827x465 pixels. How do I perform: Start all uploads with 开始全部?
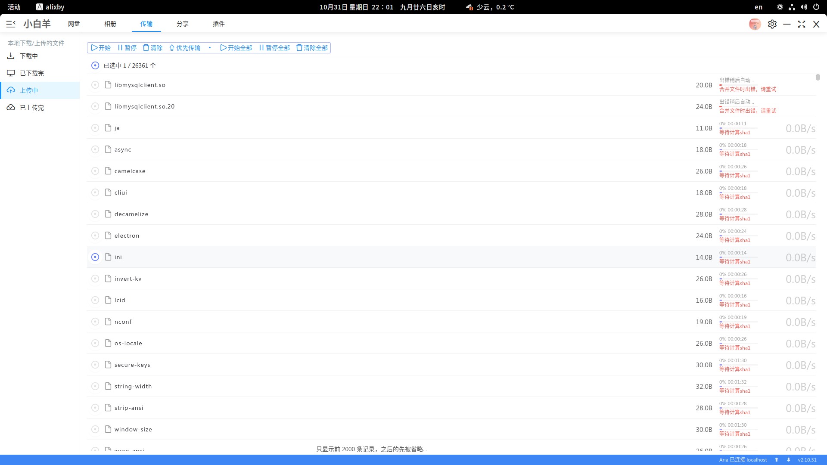(x=236, y=48)
